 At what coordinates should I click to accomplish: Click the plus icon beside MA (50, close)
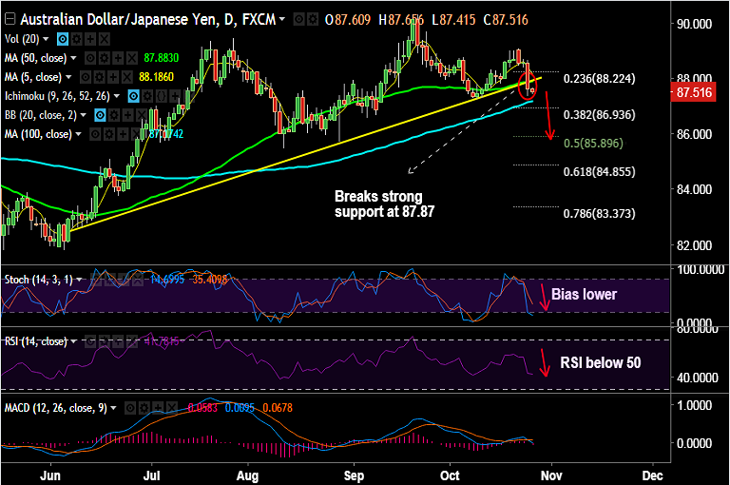tap(118, 58)
